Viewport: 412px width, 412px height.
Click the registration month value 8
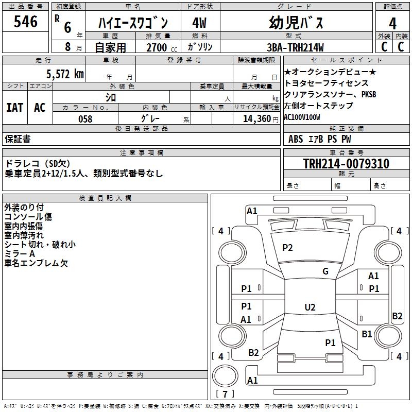(68, 47)
